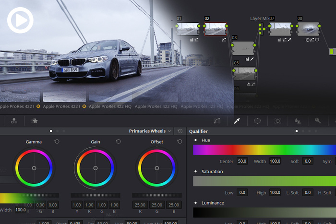Reset the Offset color wheel

pos(180,142)
